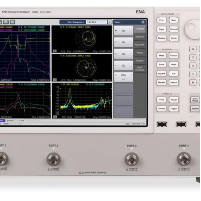The image size is (201, 201).
Task: Push the Save Recall hardkey
Action: pyautogui.click(x=195, y=100)
